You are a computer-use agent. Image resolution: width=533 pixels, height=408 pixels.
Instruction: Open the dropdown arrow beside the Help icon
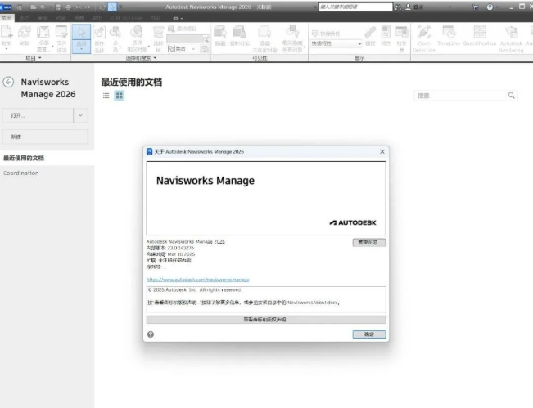point(497,7)
